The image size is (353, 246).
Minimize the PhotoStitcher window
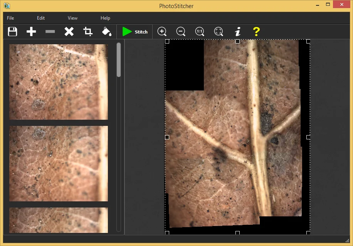(x=318, y=5)
